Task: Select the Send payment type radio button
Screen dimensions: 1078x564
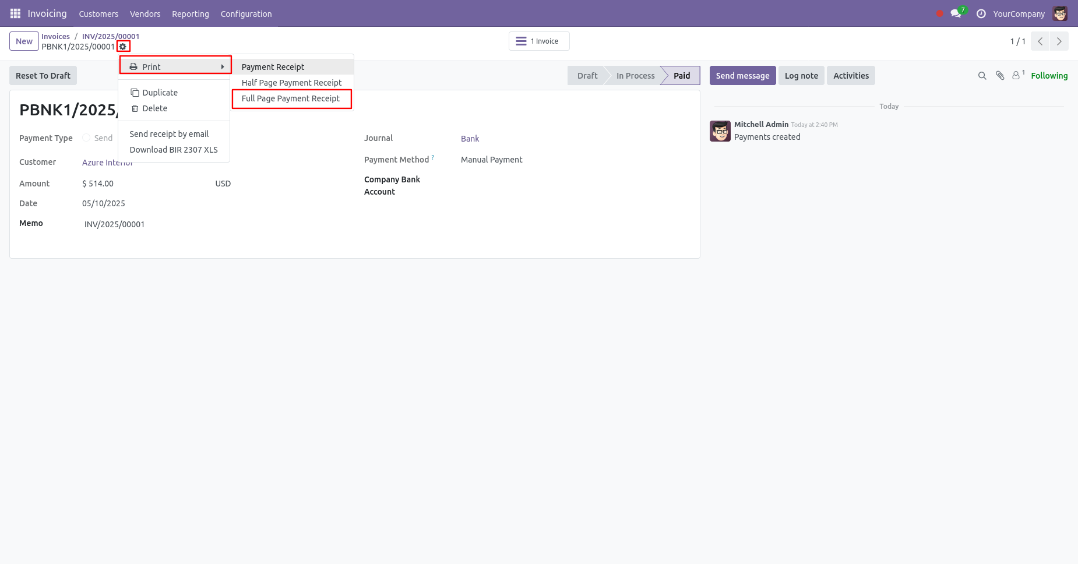Action: (x=86, y=138)
